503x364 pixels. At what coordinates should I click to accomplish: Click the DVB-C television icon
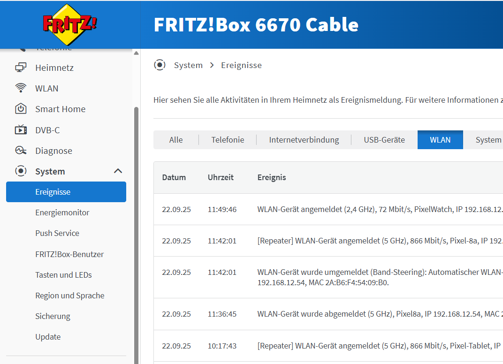point(21,130)
